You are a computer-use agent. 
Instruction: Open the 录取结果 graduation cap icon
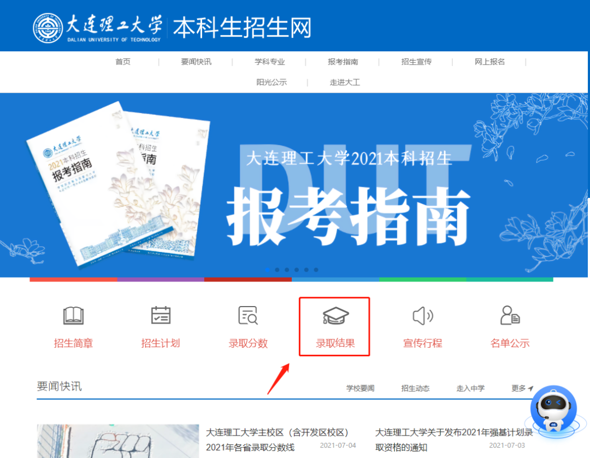click(335, 315)
